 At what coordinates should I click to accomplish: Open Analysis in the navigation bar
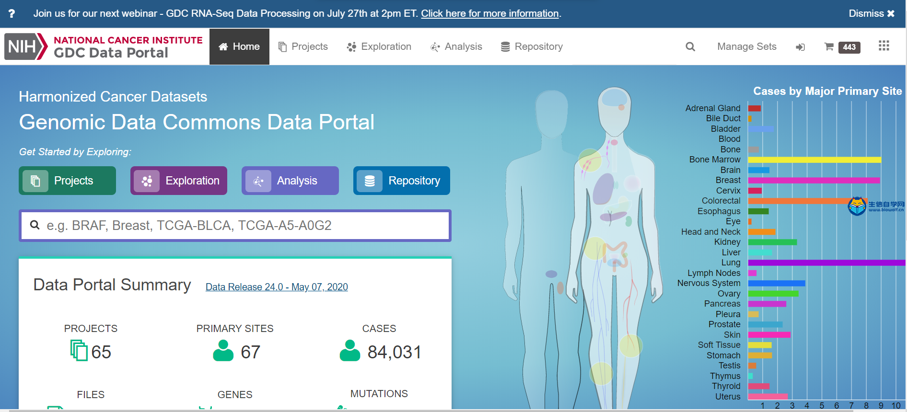(456, 46)
